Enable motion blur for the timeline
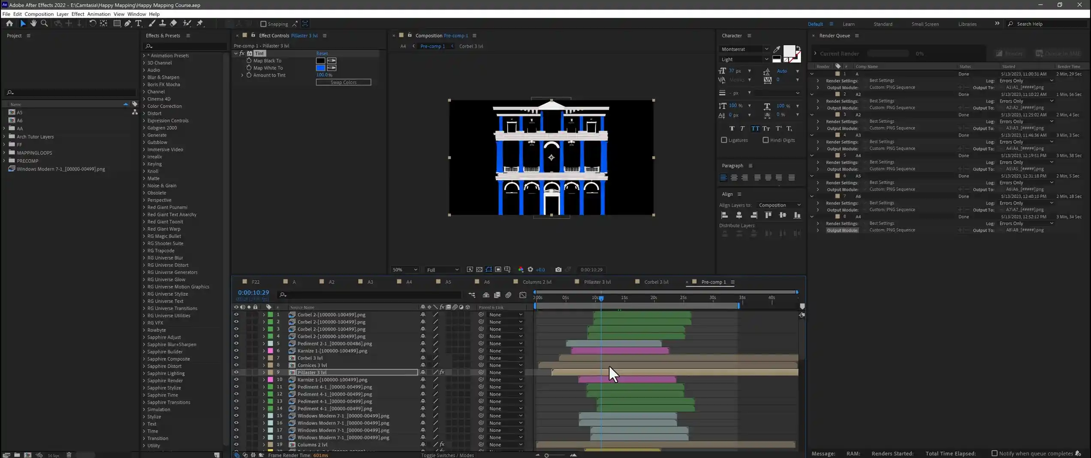 [508, 295]
